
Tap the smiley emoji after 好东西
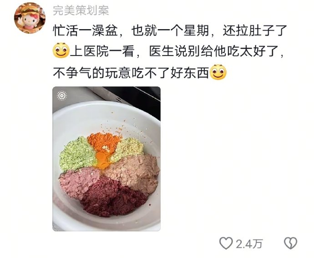tap(218, 72)
